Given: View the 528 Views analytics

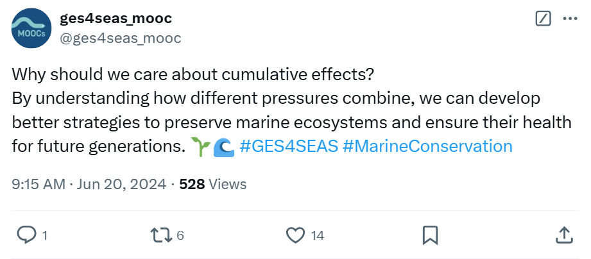Looking at the screenshot, I should 213,184.
